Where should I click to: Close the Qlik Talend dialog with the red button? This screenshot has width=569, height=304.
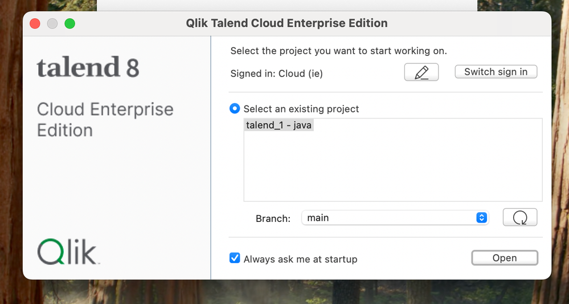coord(35,23)
